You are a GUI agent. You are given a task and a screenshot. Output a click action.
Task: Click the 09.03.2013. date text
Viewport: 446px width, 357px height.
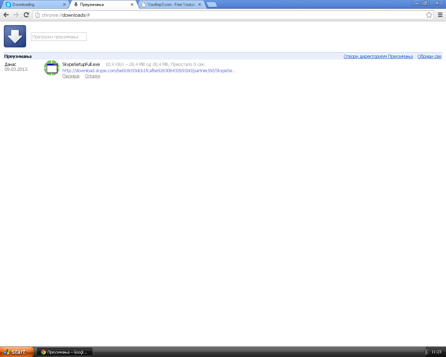coord(16,69)
